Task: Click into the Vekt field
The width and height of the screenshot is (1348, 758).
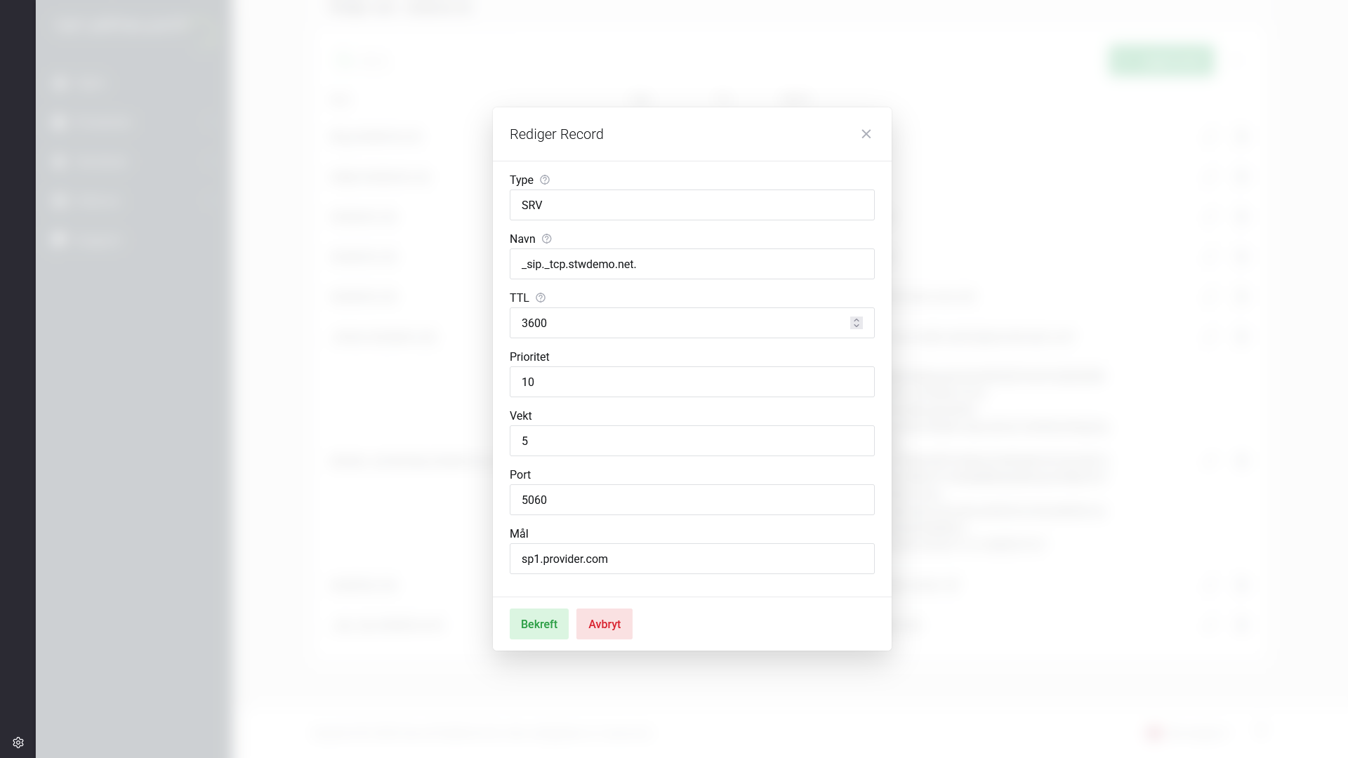Action: (x=692, y=441)
